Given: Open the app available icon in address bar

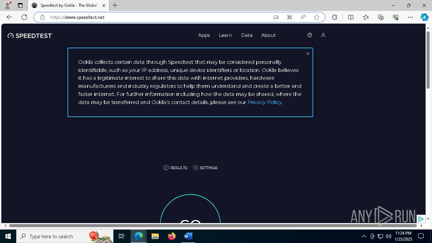Looking at the screenshot, I should tap(276, 17).
